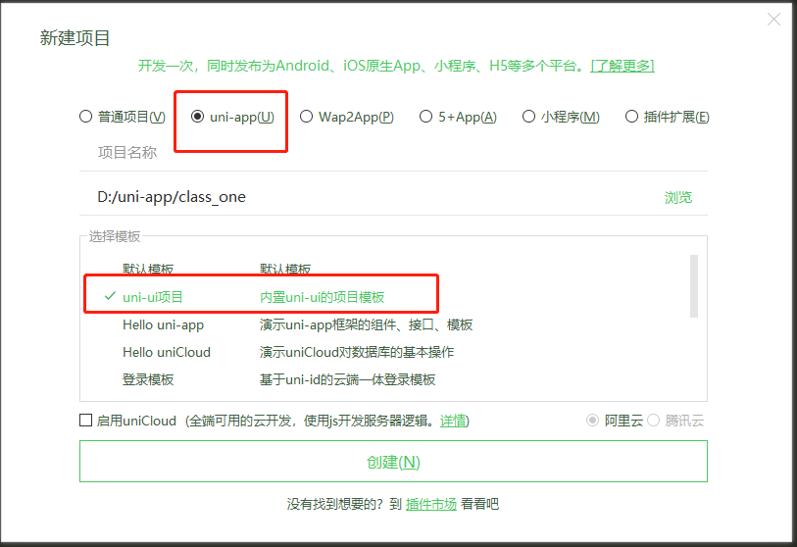Click the 创建(N) button
This screenshot has height=547, width=797.
pyautogui.click(x=393, y=462)
